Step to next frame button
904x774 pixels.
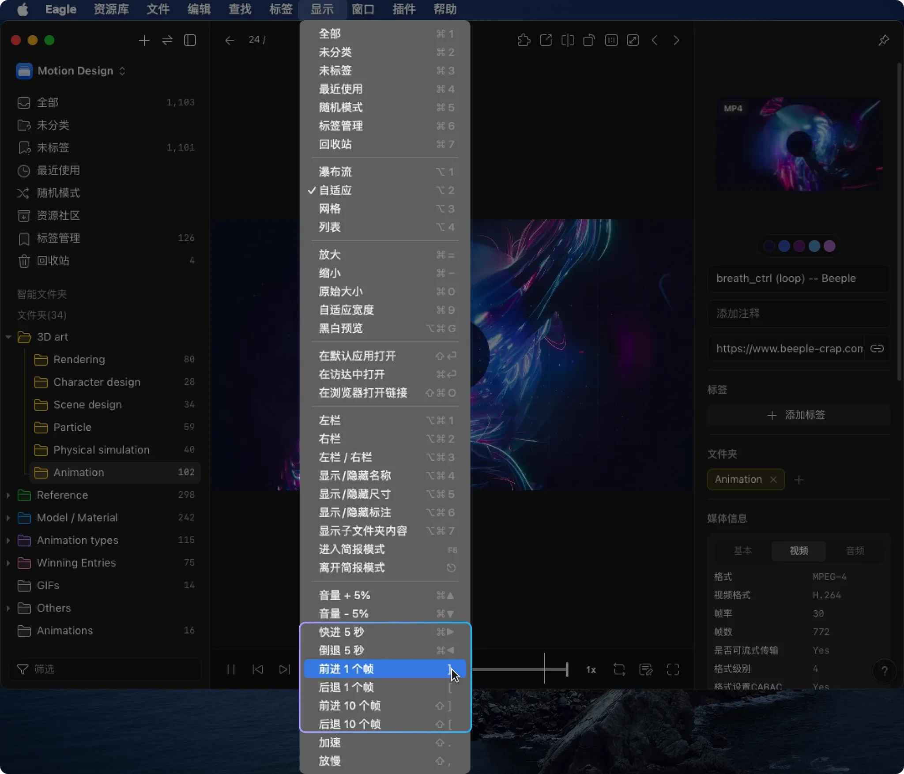click(285, 669)
